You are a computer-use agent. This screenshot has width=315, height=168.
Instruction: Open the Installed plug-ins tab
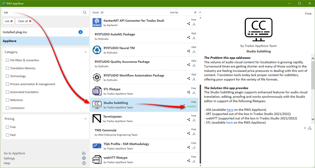pos(45,32)
